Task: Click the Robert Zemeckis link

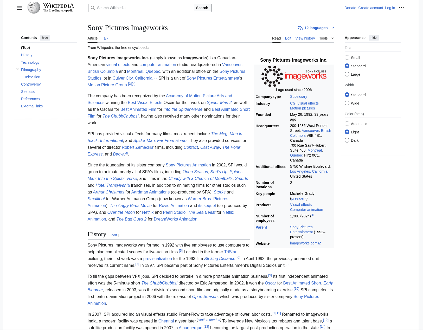Action: click(137, 147)
